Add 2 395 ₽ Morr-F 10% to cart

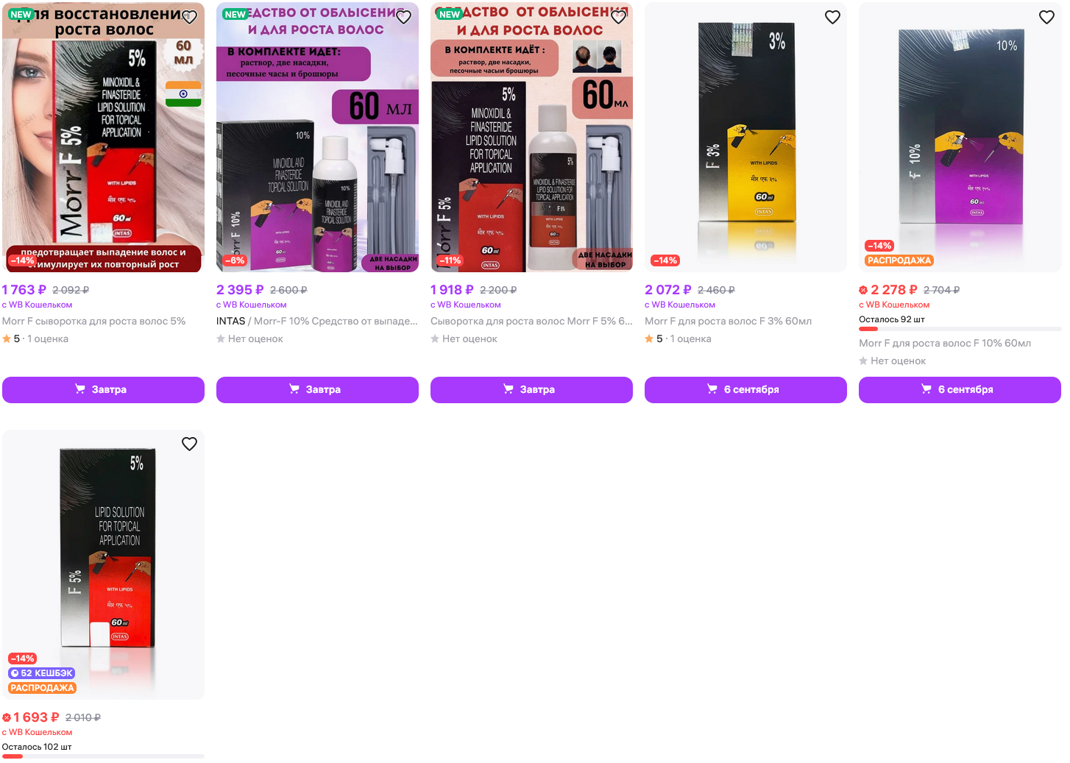pos(317,389)
